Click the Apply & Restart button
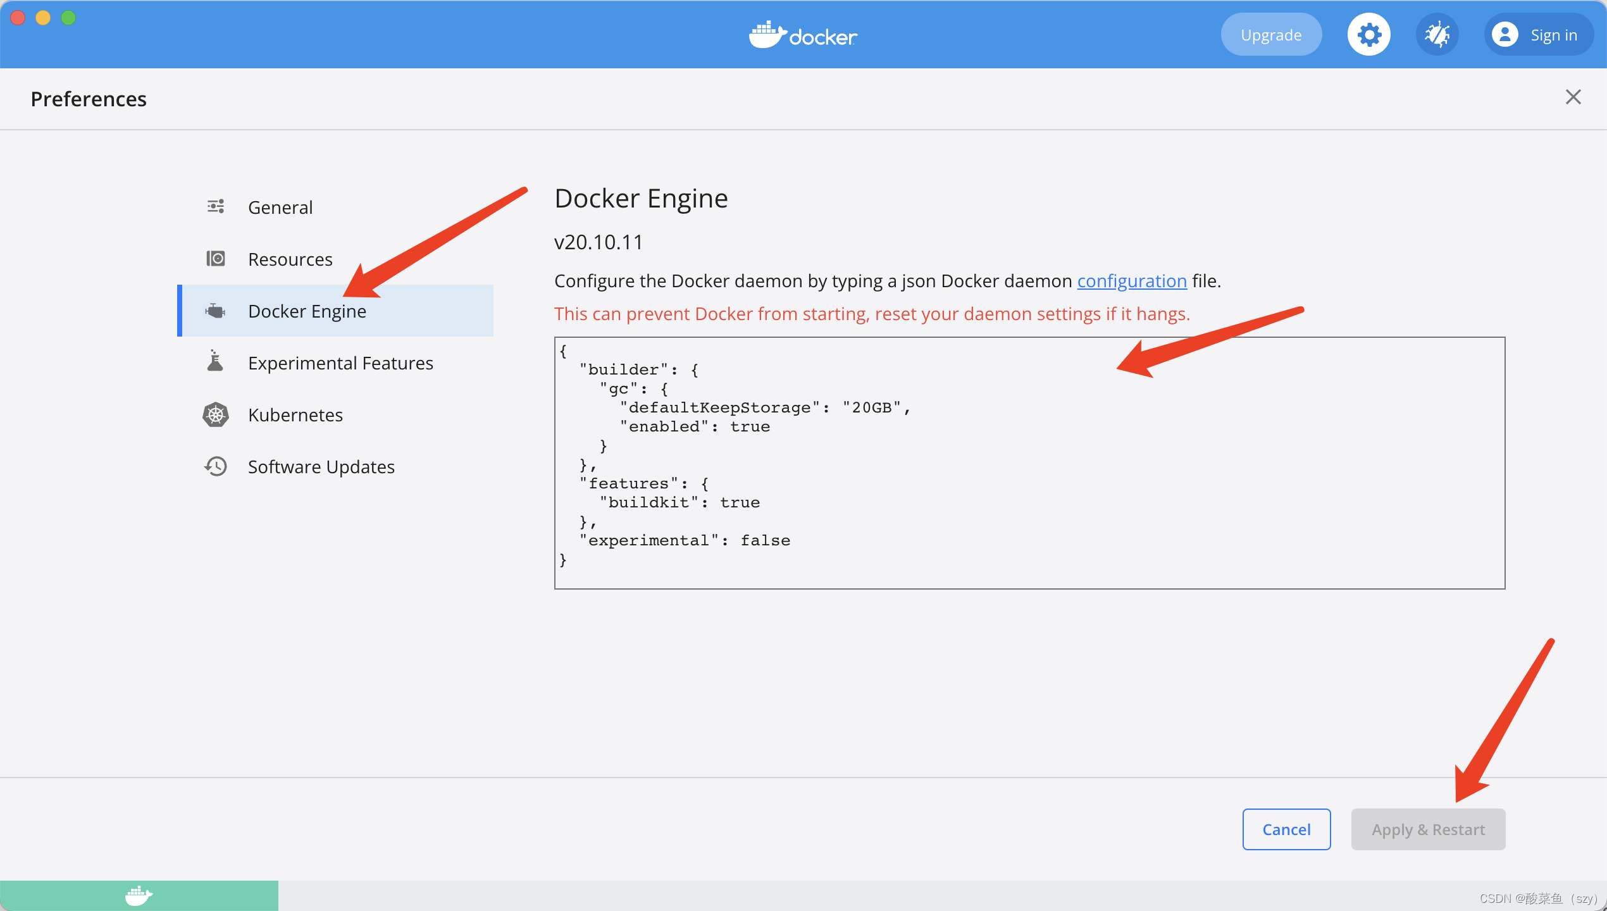The height and width of the screenshot is (911, 1607). (1428, 829)
